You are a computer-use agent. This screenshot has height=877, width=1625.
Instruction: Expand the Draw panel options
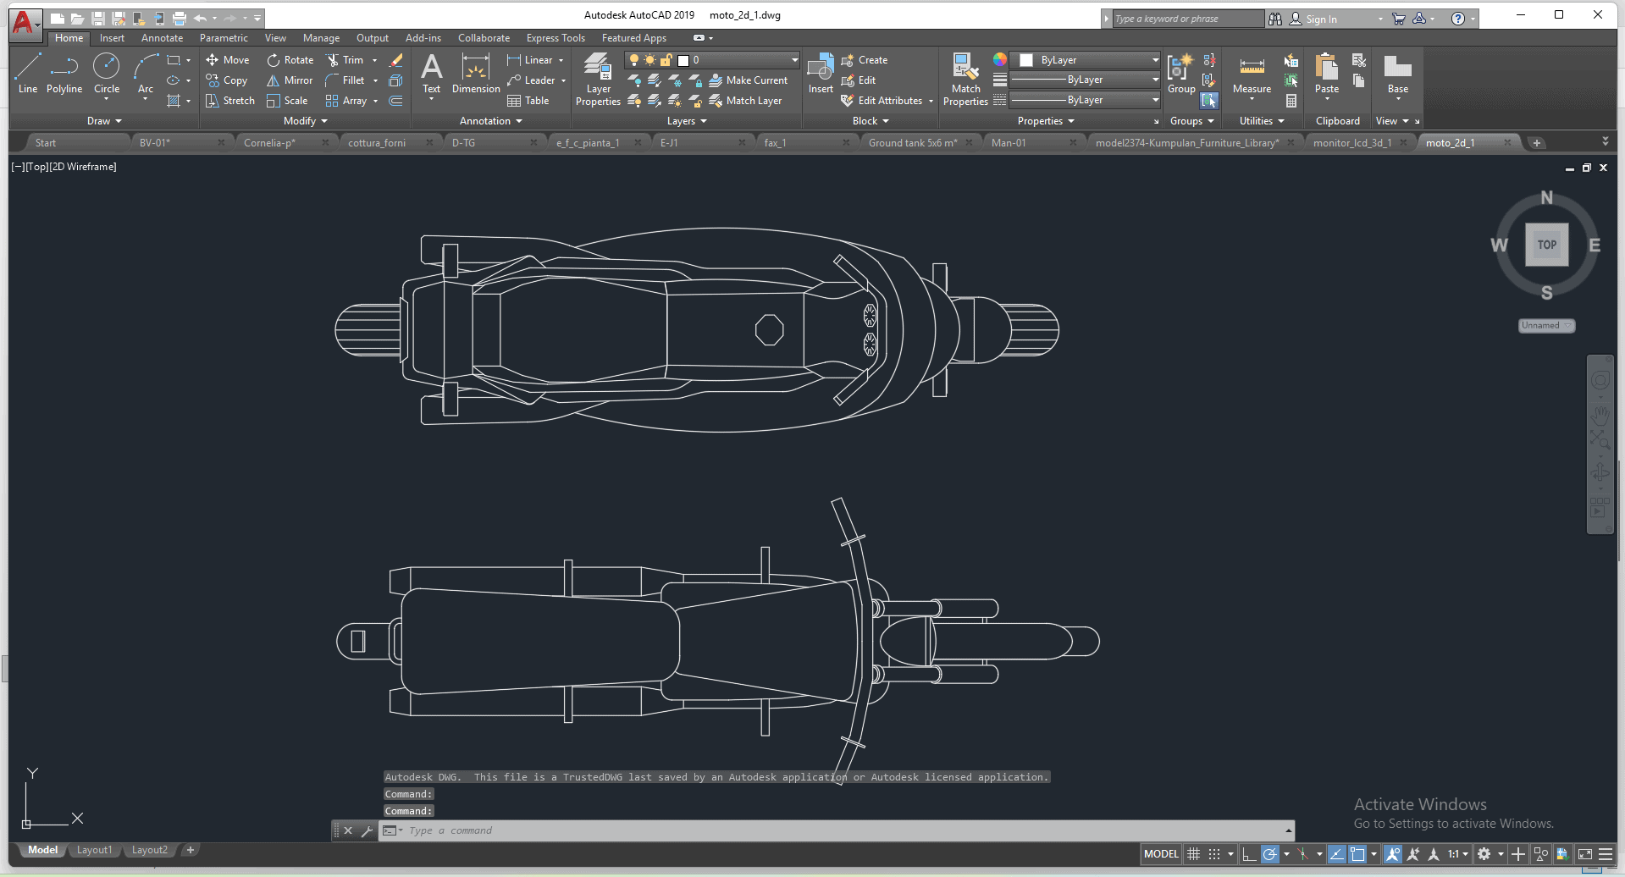104,121
